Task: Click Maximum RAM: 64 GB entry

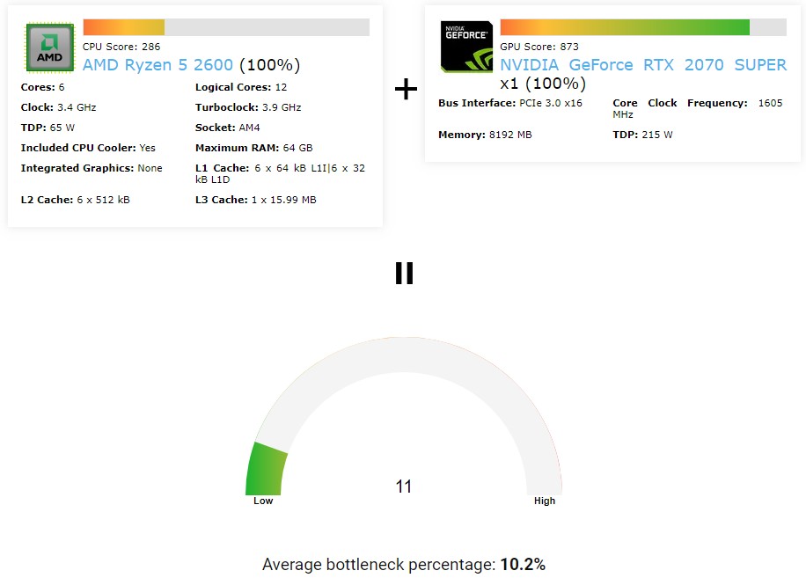Action: coord(254,148)
